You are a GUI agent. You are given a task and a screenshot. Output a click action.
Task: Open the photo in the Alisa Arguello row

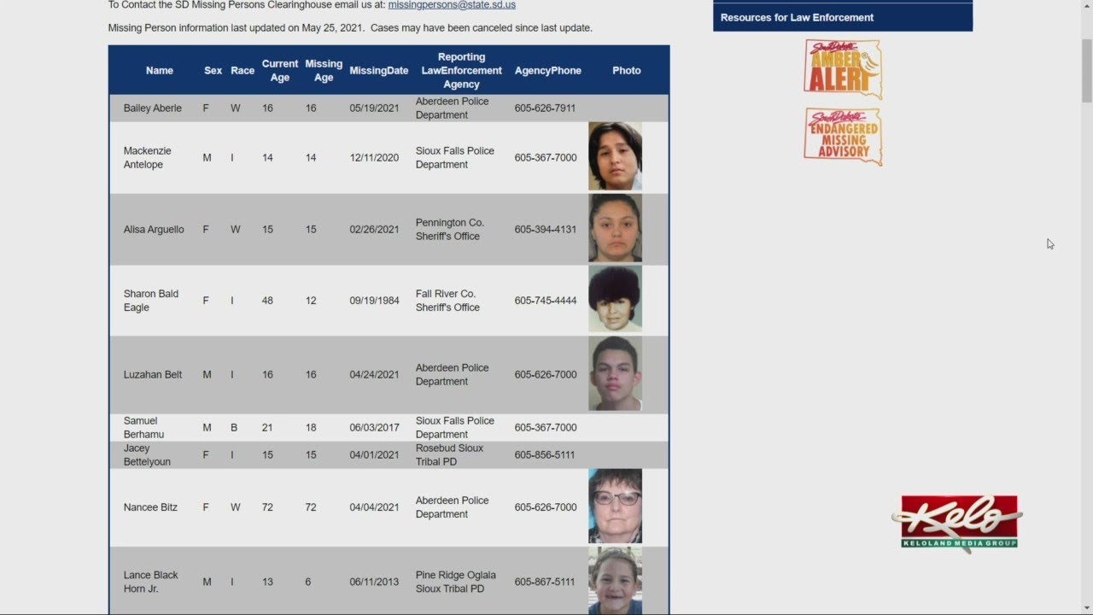click(x=615, y=228)
